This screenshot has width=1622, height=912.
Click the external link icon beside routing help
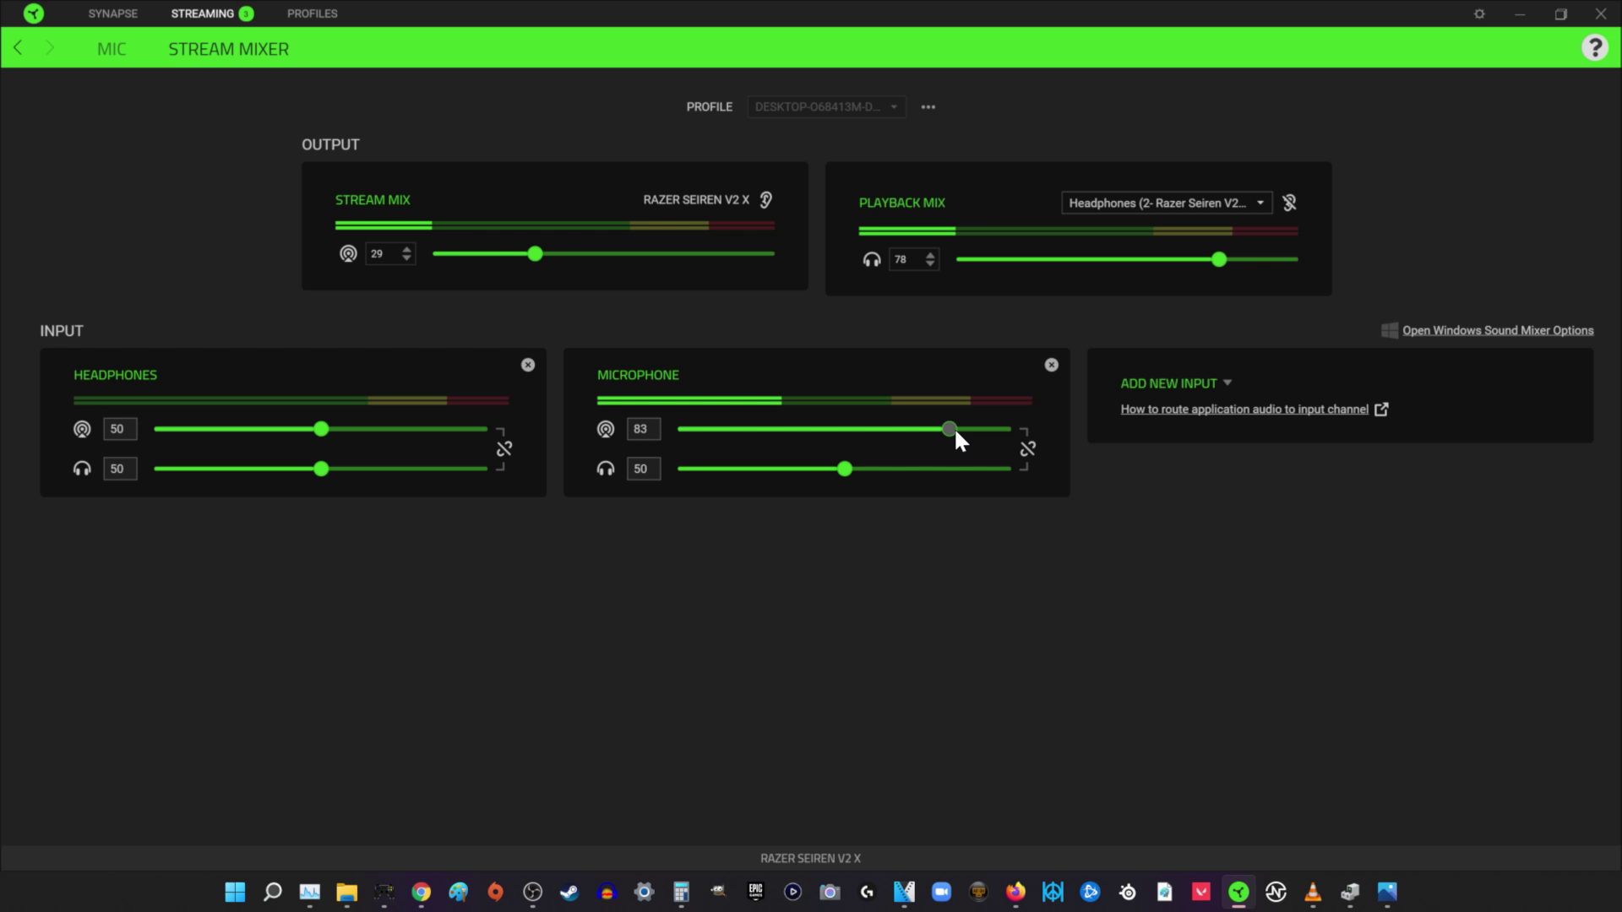pos(1381,410)
